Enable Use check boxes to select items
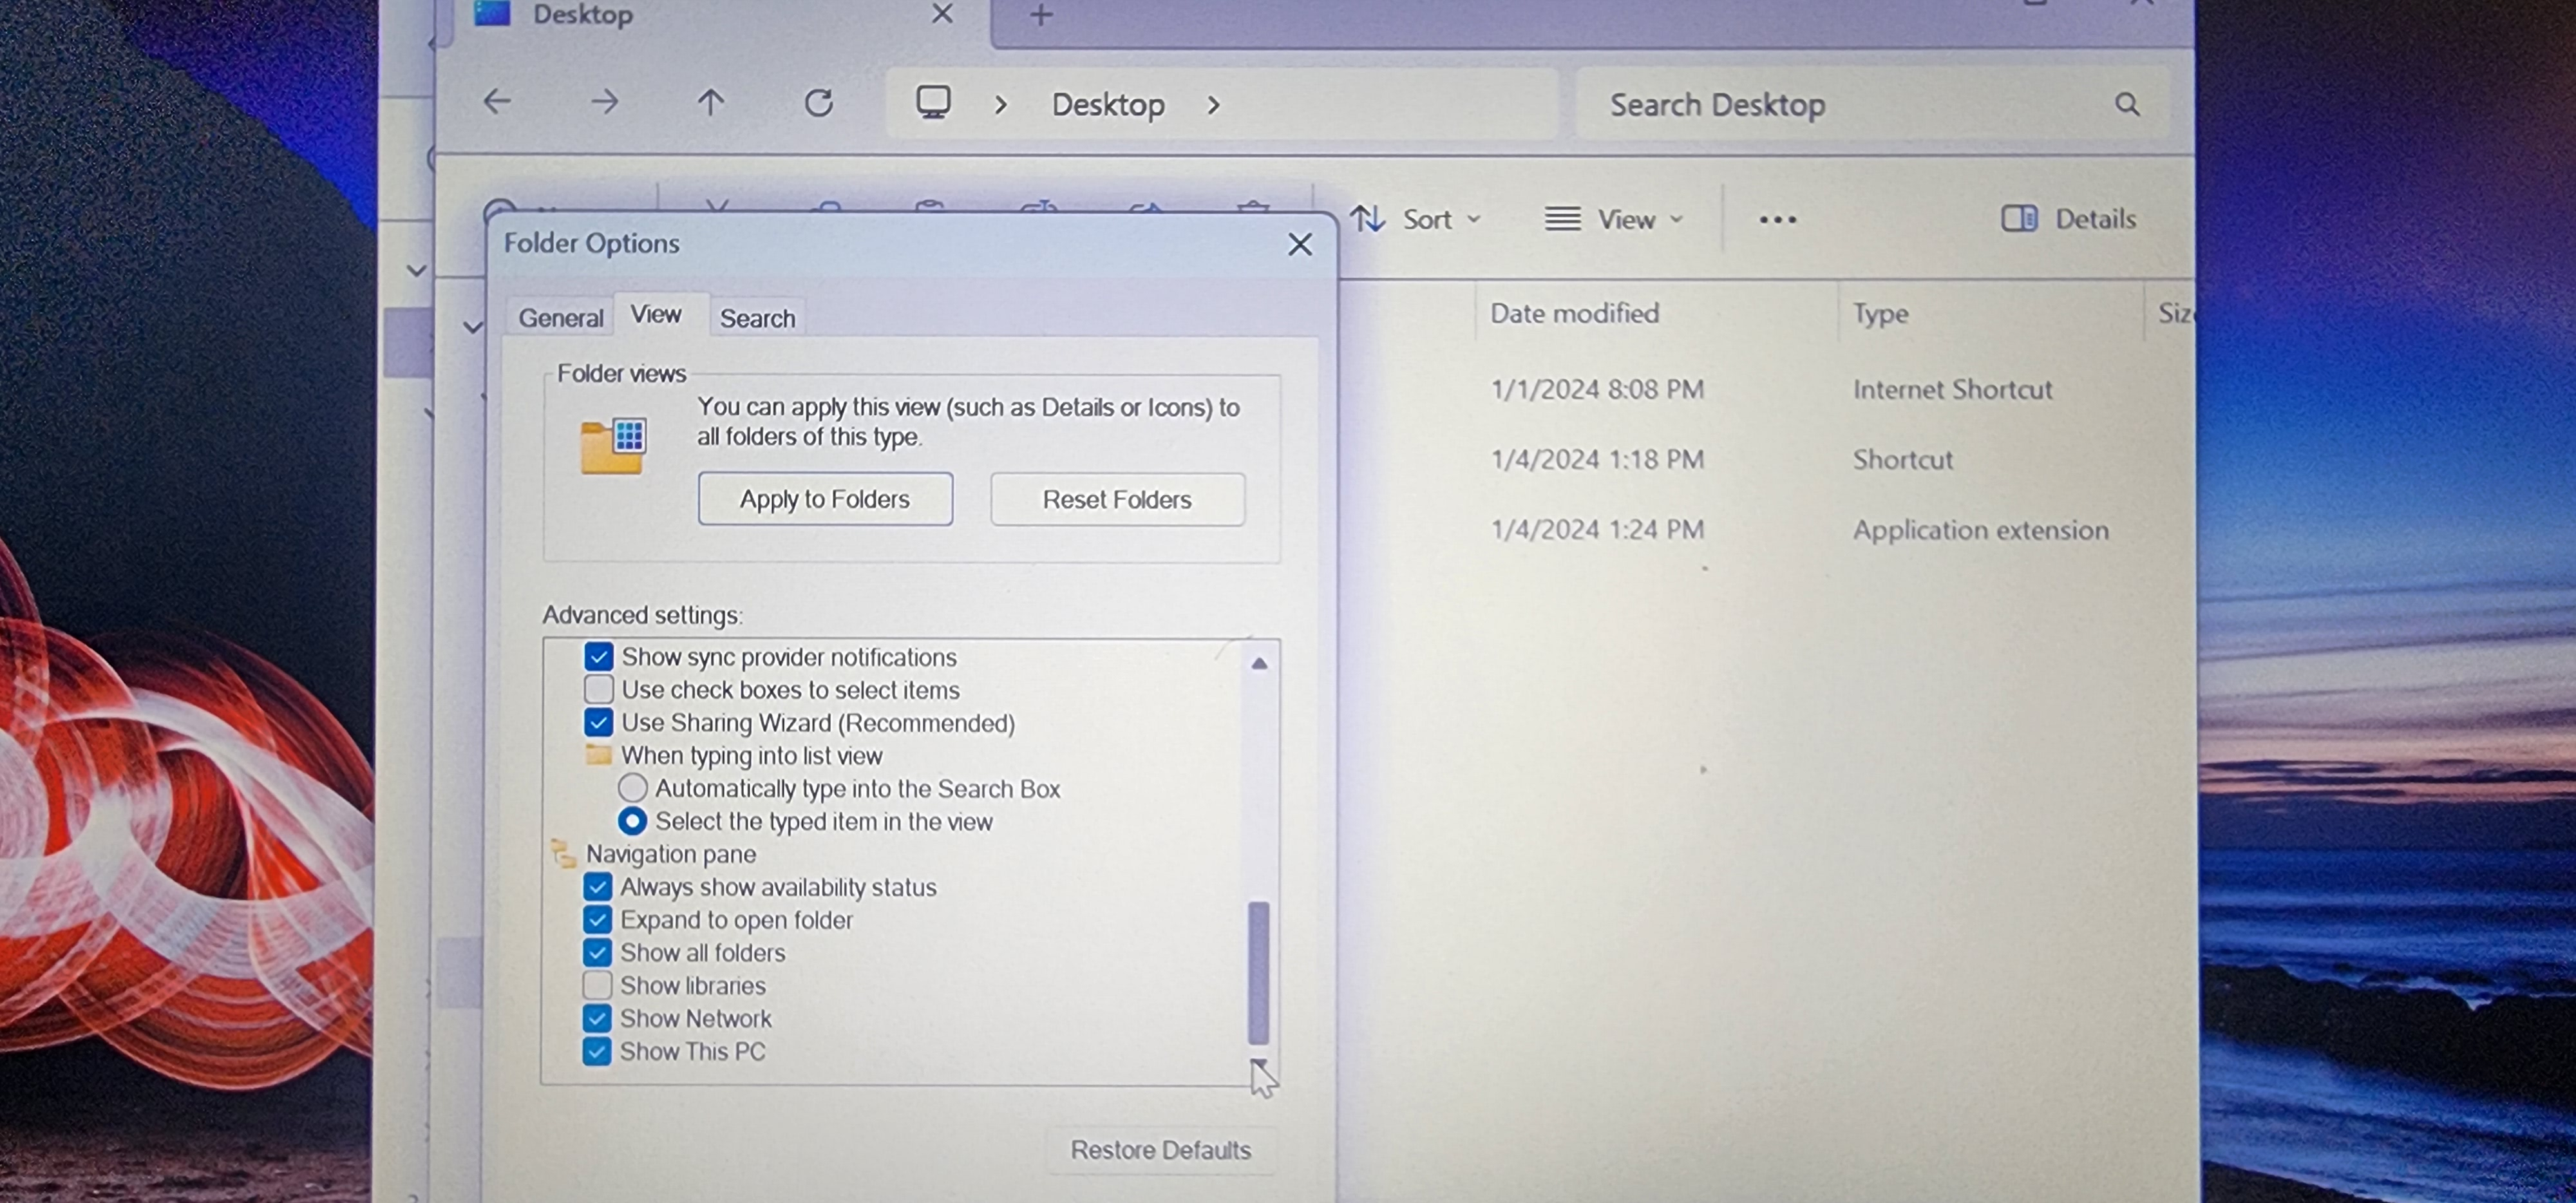Screen dimensions: 2576x1203 (599, 689)
